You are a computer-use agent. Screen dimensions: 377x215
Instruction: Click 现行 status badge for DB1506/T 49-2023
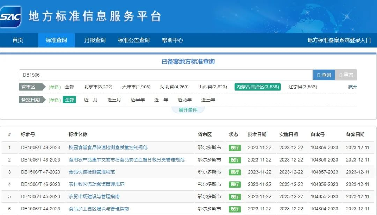point(235,148)
